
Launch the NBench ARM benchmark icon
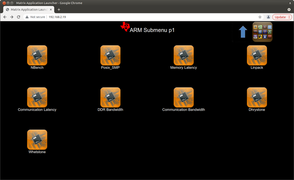(x=37, y=55)
